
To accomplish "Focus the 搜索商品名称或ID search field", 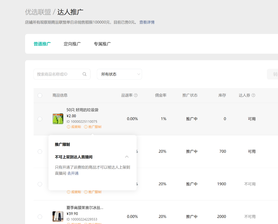I will click(x=62, y=74).
